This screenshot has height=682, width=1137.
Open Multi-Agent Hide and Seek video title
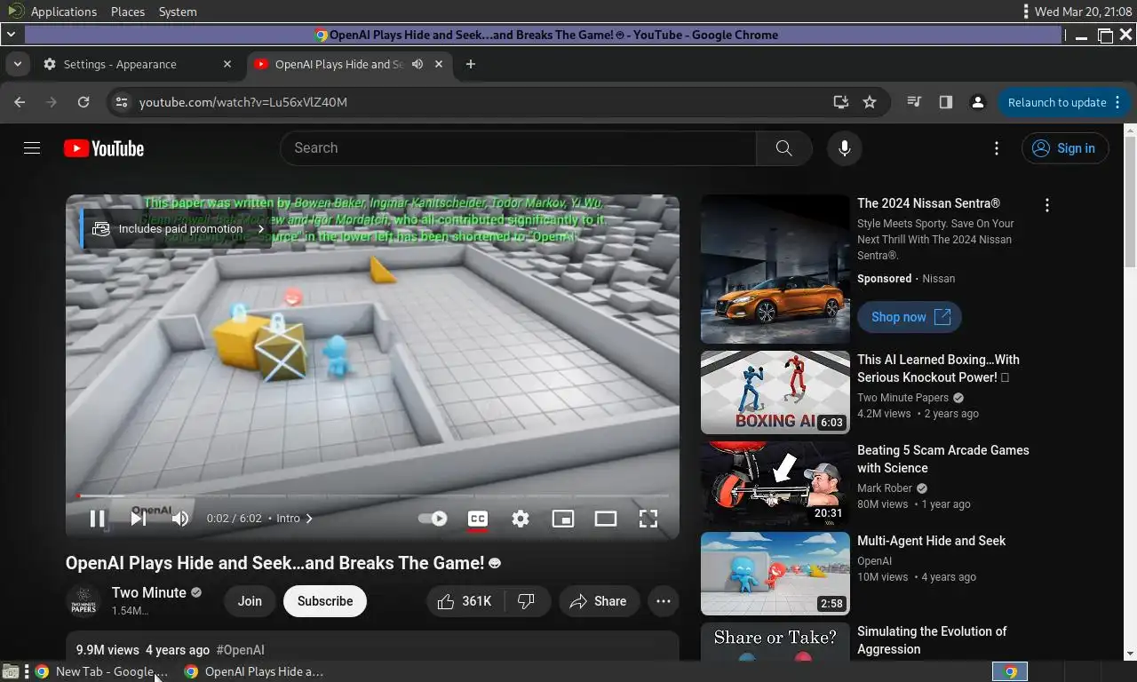coord(932,541)
